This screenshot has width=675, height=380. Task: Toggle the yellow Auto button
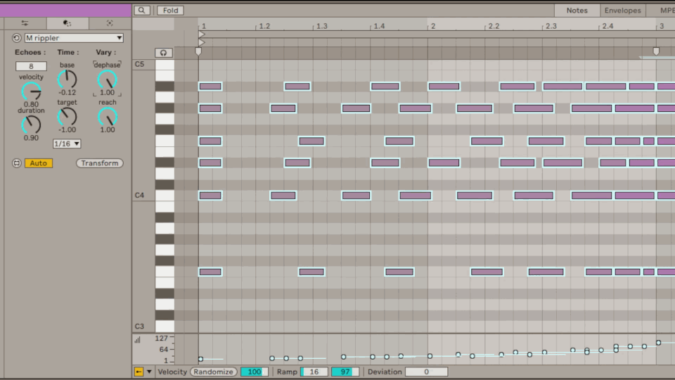(39, 163)
